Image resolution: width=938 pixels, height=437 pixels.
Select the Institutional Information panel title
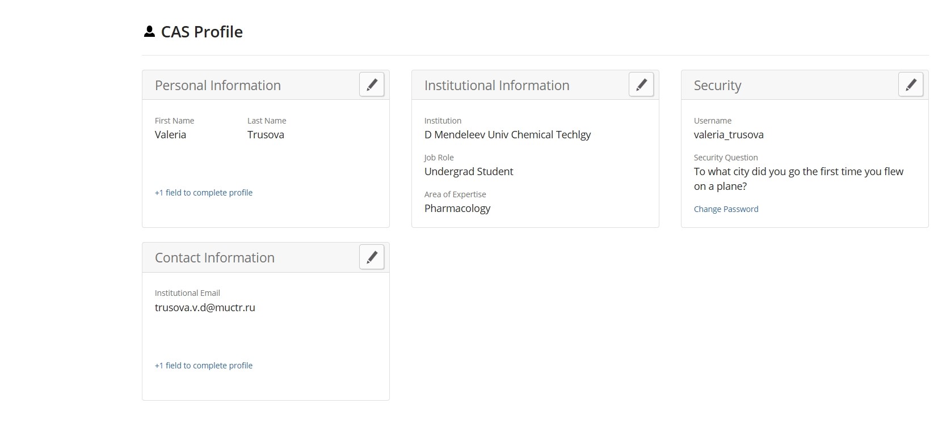click(x=497, y=86)
